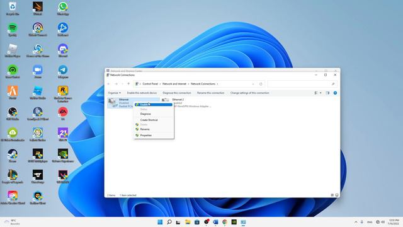Go up one level with Up arrow
The image size is (403, 227).
tap(128, 84)
